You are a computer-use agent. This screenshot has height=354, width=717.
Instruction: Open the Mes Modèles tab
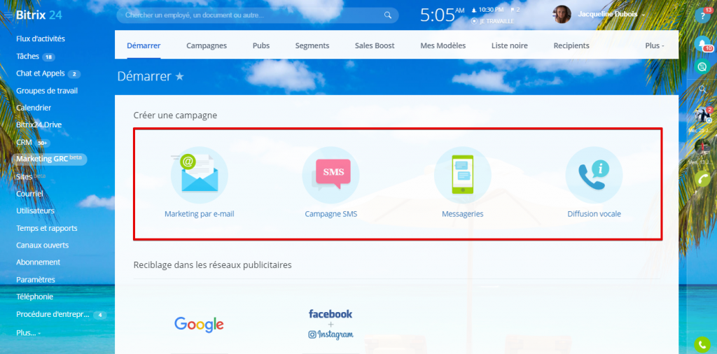(x=443, y=45)
